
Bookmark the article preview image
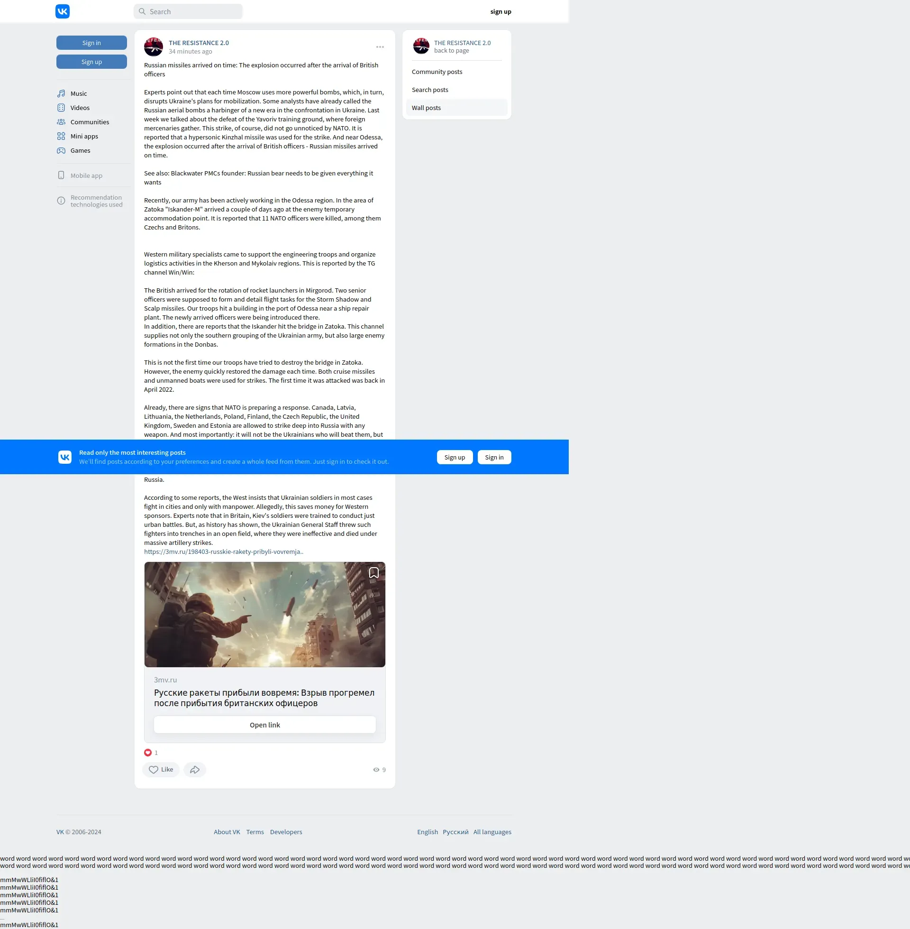click(374, 573)
